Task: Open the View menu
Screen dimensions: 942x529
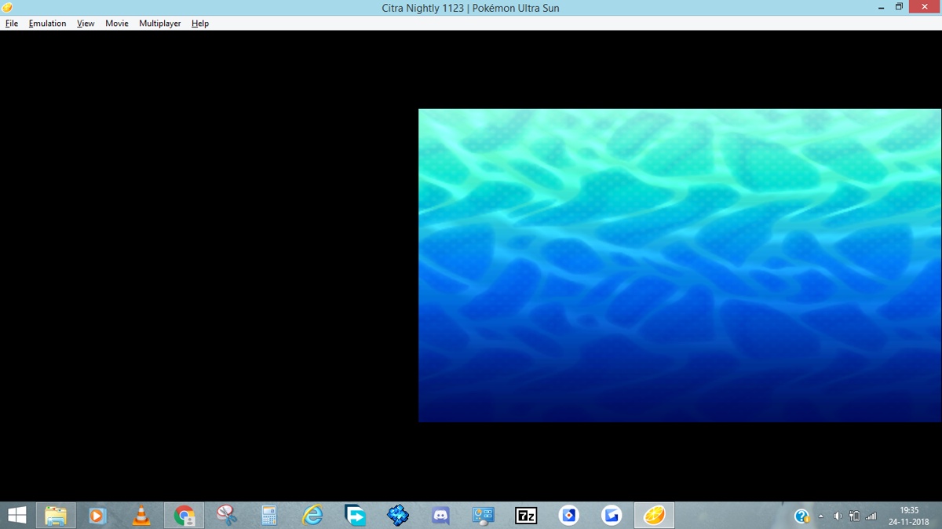Action: (86, 24)
